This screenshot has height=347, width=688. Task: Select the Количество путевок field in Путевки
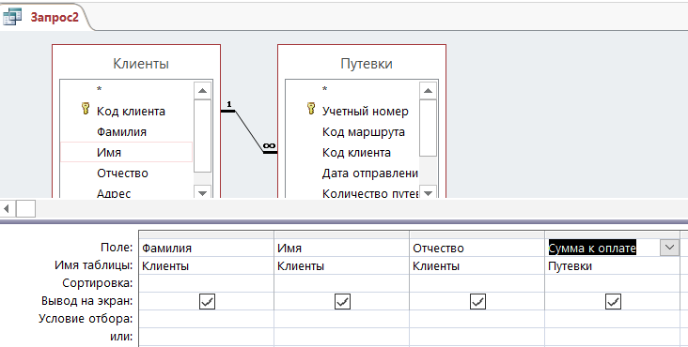pos(352,192)
